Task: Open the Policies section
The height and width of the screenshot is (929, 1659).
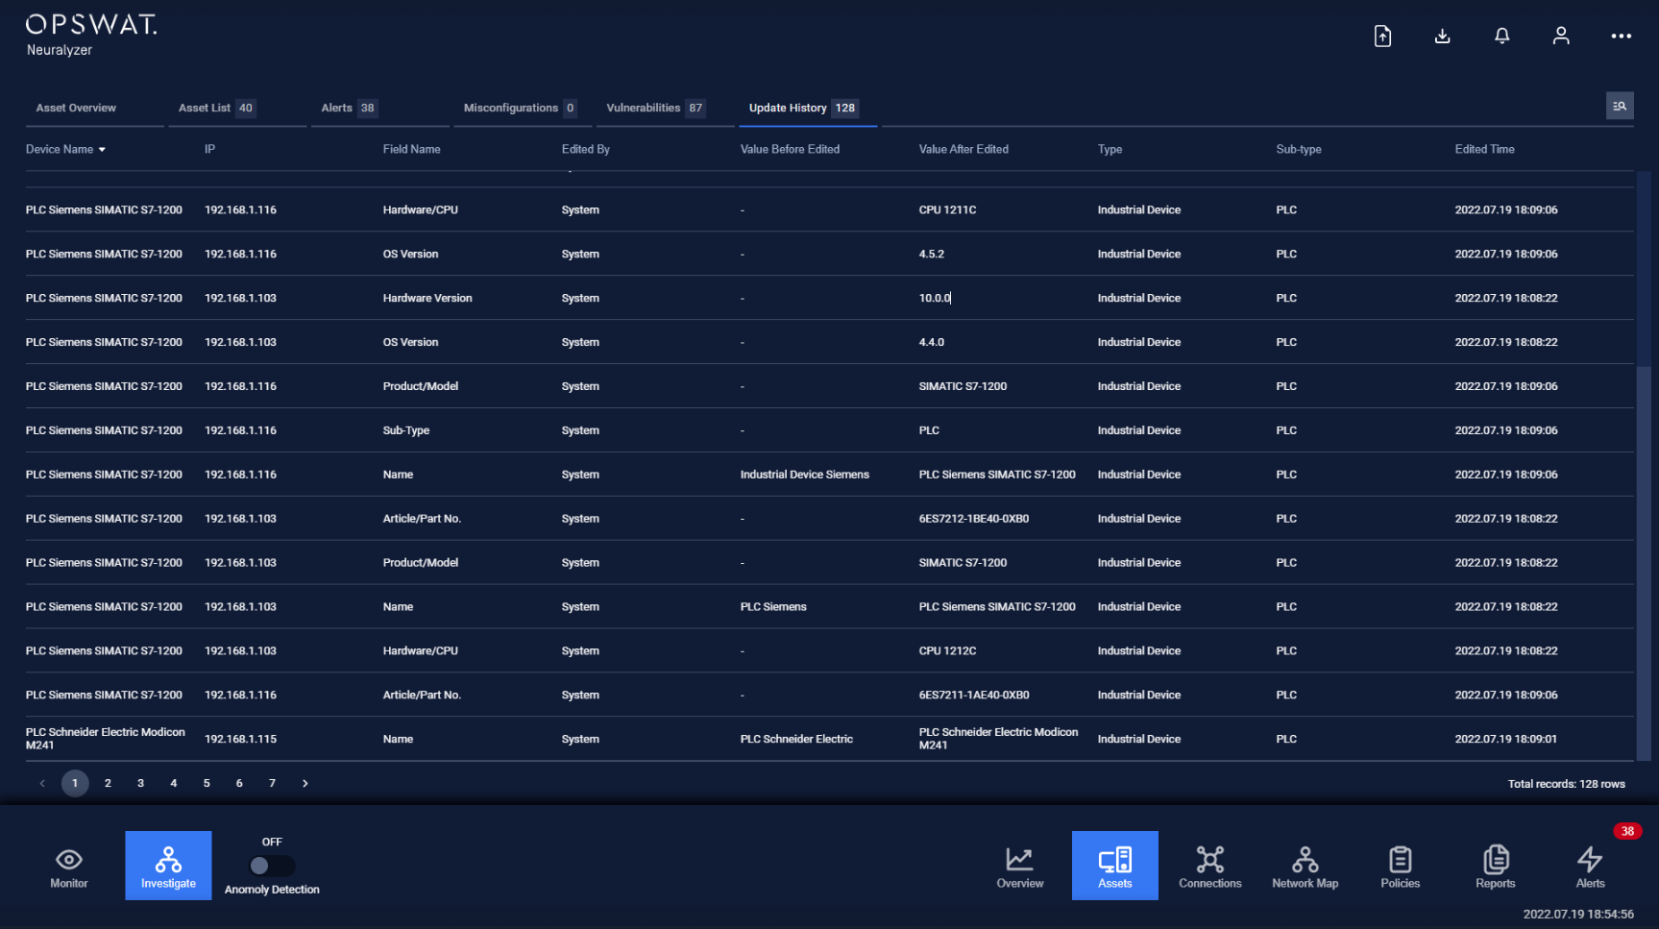Action: click(x=1400, y=866)
